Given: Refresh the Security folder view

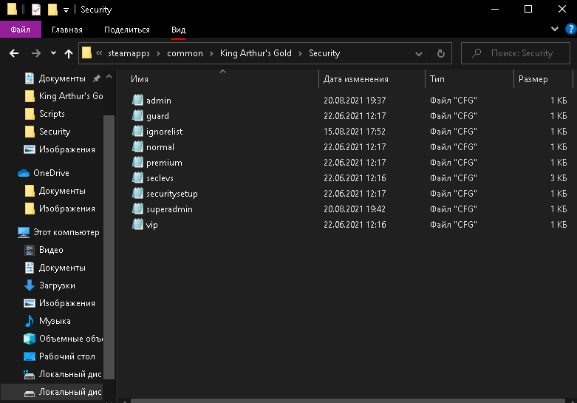Looking at the screenshot, I should point(441,53).
